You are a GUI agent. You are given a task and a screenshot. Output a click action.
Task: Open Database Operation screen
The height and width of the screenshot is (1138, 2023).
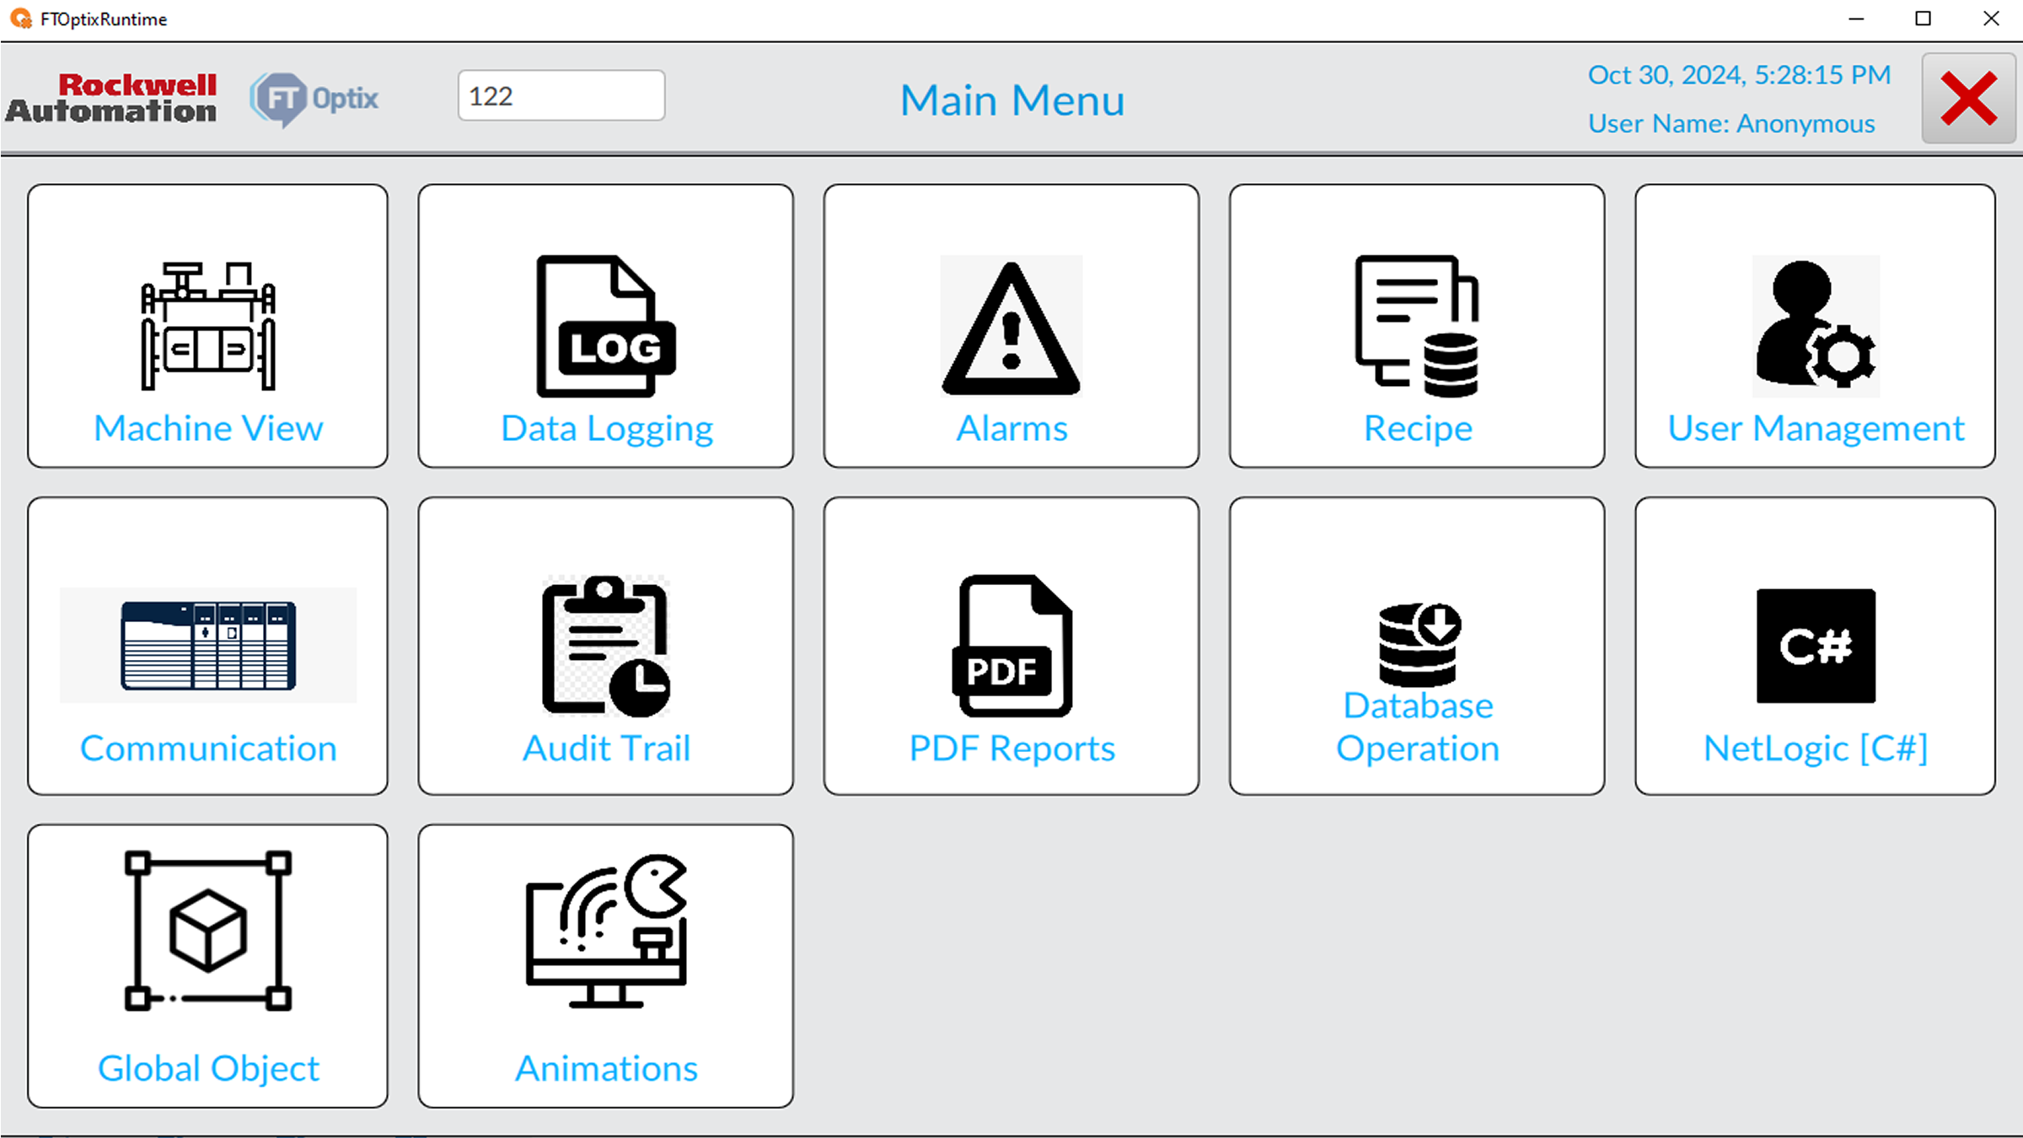pyautogui.click(x=1417, y=647)
